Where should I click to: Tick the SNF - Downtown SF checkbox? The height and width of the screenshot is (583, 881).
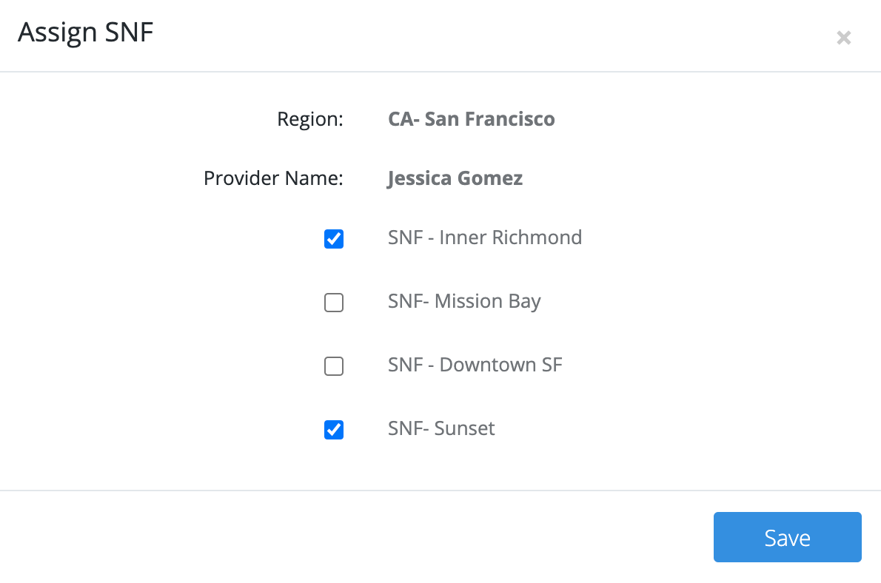334,366
